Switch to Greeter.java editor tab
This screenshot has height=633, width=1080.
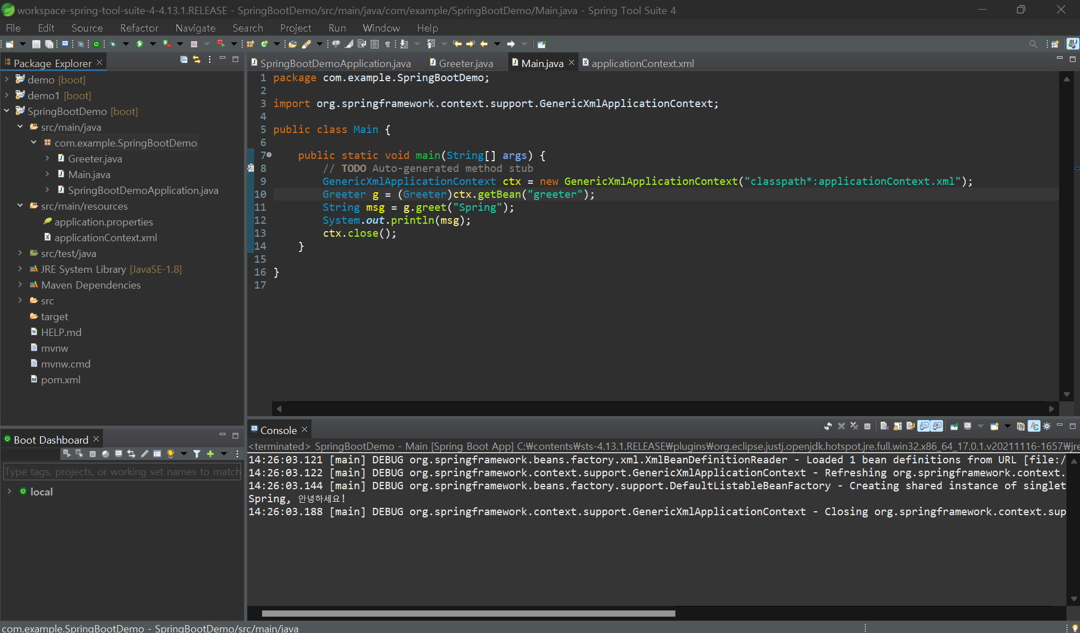click(x=462, y=63)
